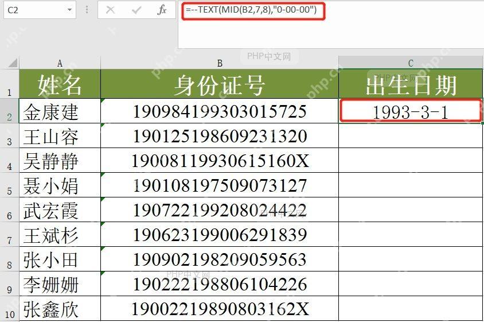Screen dimensions: 484x322
Task: Select ID cell 190222198806104226
Action: tap(220, 284)
